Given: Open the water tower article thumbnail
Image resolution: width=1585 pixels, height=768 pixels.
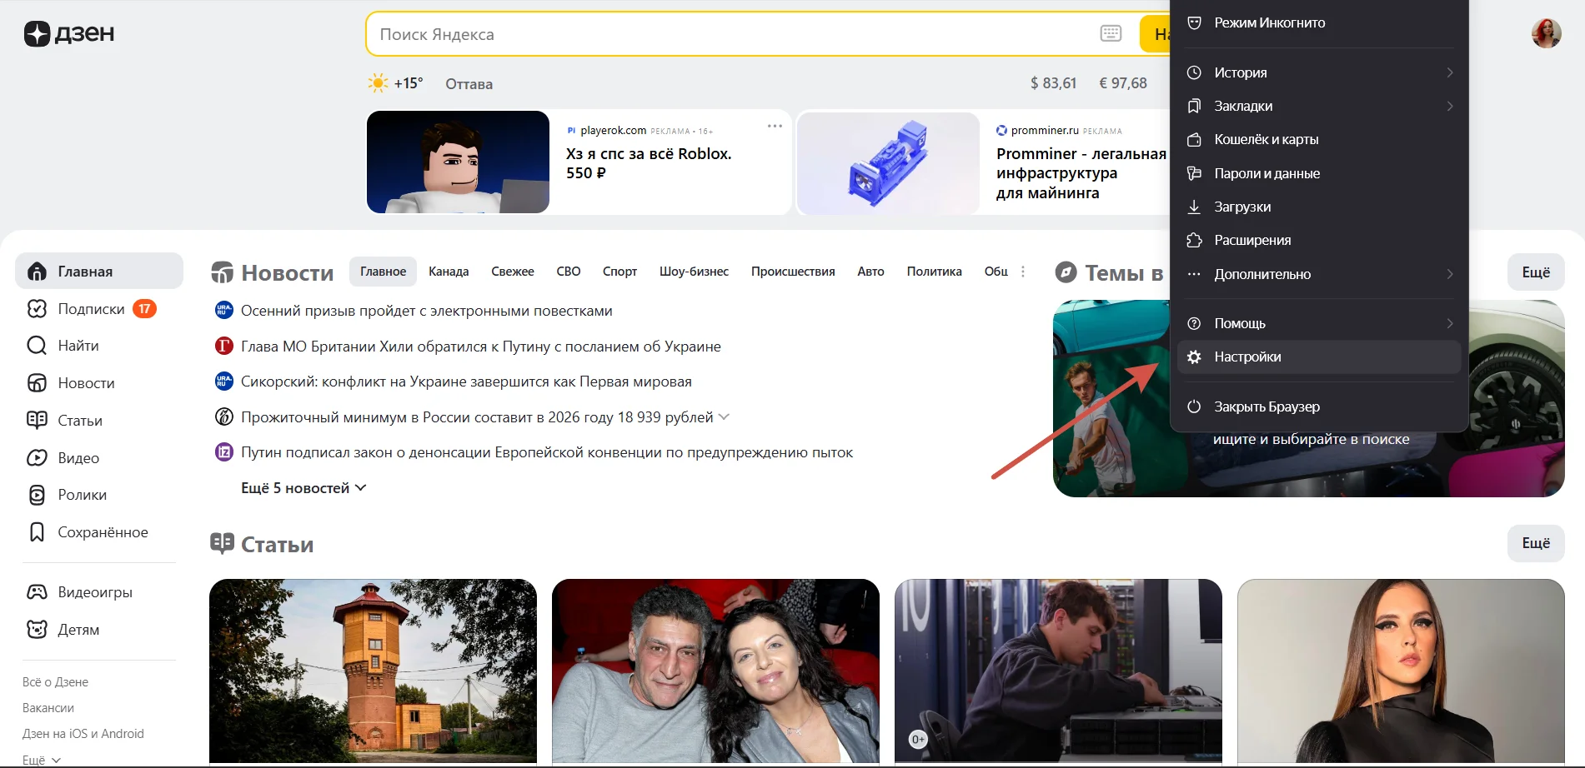Looking at the screenshot, I should pyautogui.click(x=373, y=671).
